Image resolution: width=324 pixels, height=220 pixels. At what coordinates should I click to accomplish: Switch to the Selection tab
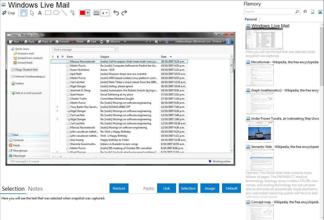(13, 189)
